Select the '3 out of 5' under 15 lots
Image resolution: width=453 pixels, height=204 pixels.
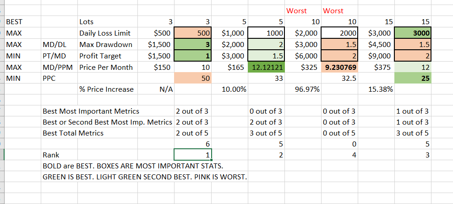(413, 133)
